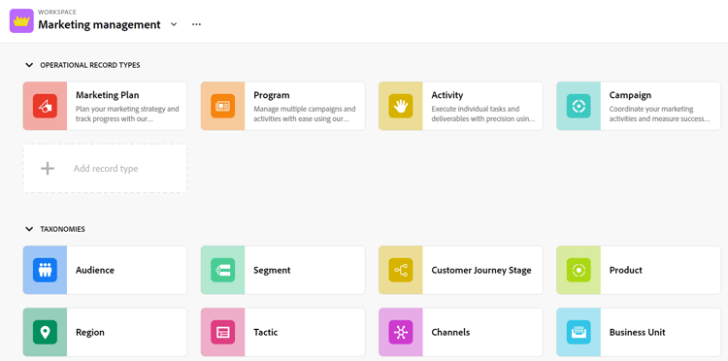
Task: Open the Marketing Plan record type title
Action: click(x=107, y=95)
